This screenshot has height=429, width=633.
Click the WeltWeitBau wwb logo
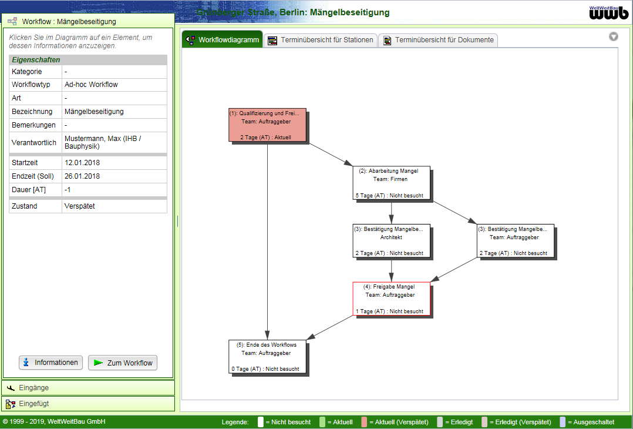pyautogui.click(x=609, y=12)
